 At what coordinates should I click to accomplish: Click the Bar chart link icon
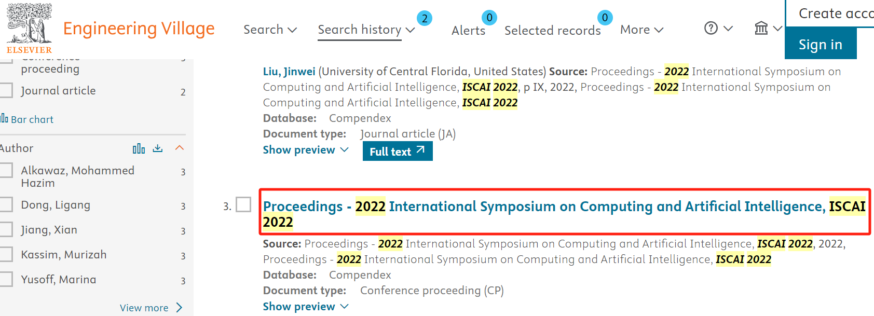click(5, 119)
